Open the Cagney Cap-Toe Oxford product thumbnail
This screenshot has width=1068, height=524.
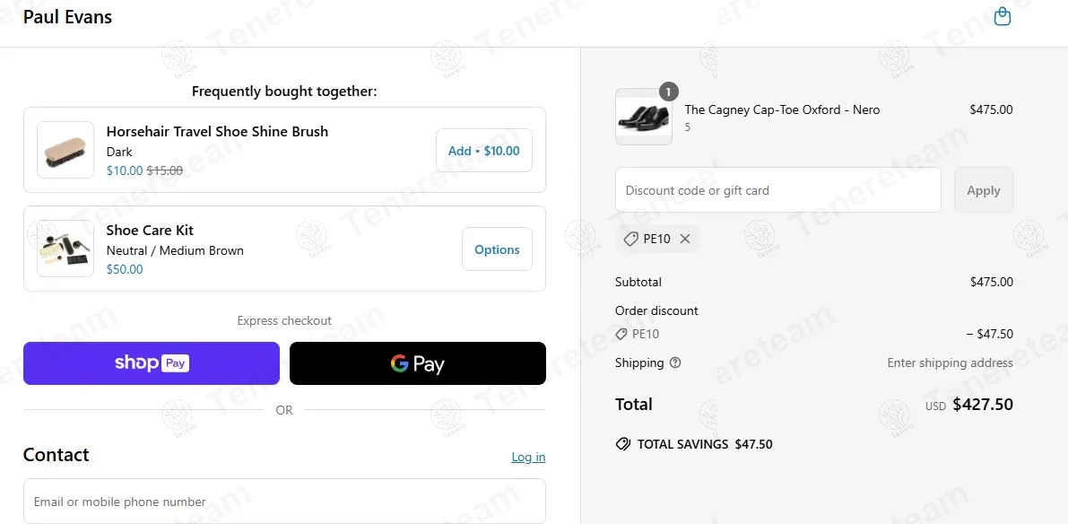pyautogui.click(x=643, y=117)
